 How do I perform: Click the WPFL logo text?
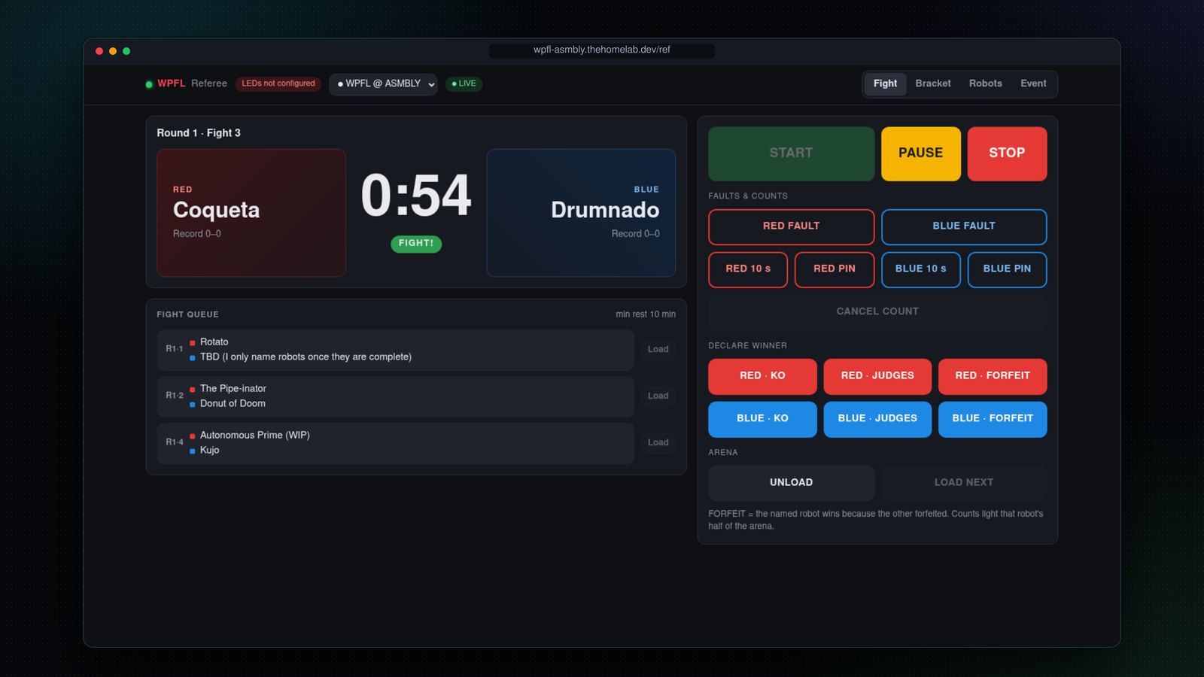[171, 83]
